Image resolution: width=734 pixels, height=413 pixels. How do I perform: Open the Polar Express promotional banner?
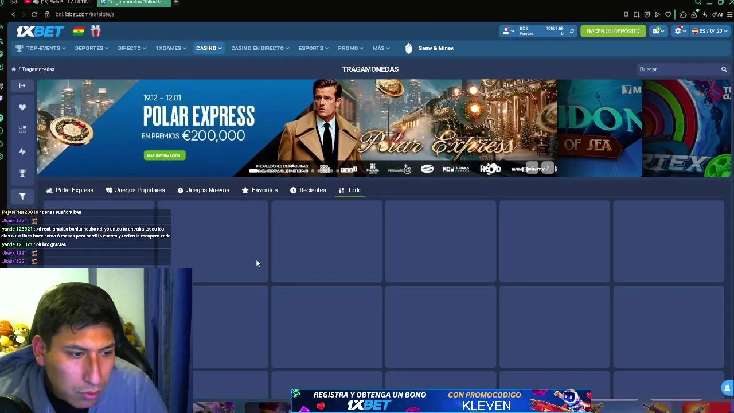click(297, 128)
